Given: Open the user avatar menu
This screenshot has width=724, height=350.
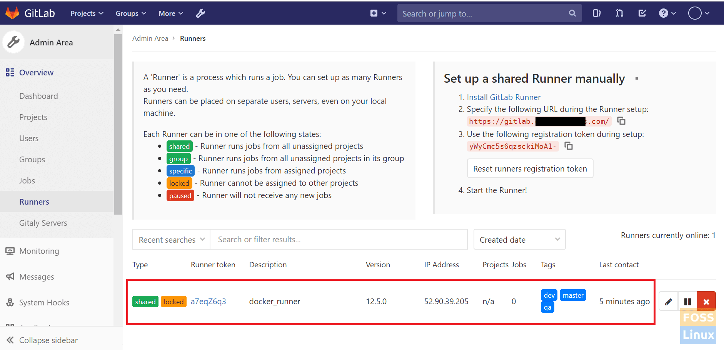Looking at the screenshot, I should [x=699, y=13].
